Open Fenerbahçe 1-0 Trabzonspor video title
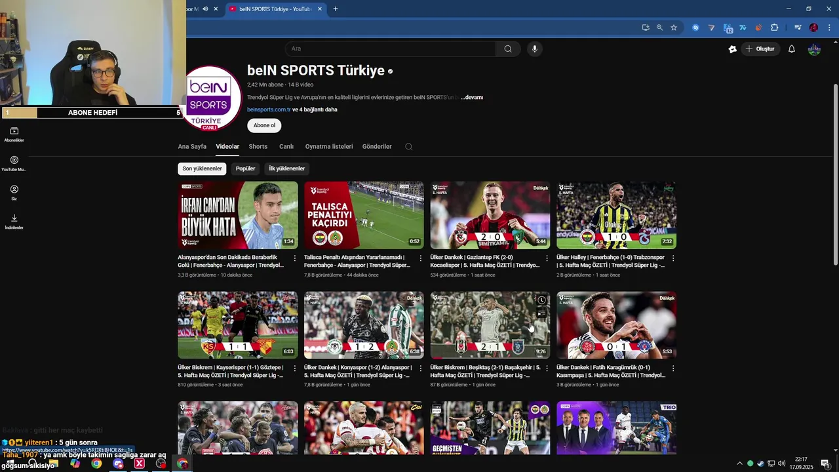The width and height of the screenshot is (839, 472). (x=611, y=262)
